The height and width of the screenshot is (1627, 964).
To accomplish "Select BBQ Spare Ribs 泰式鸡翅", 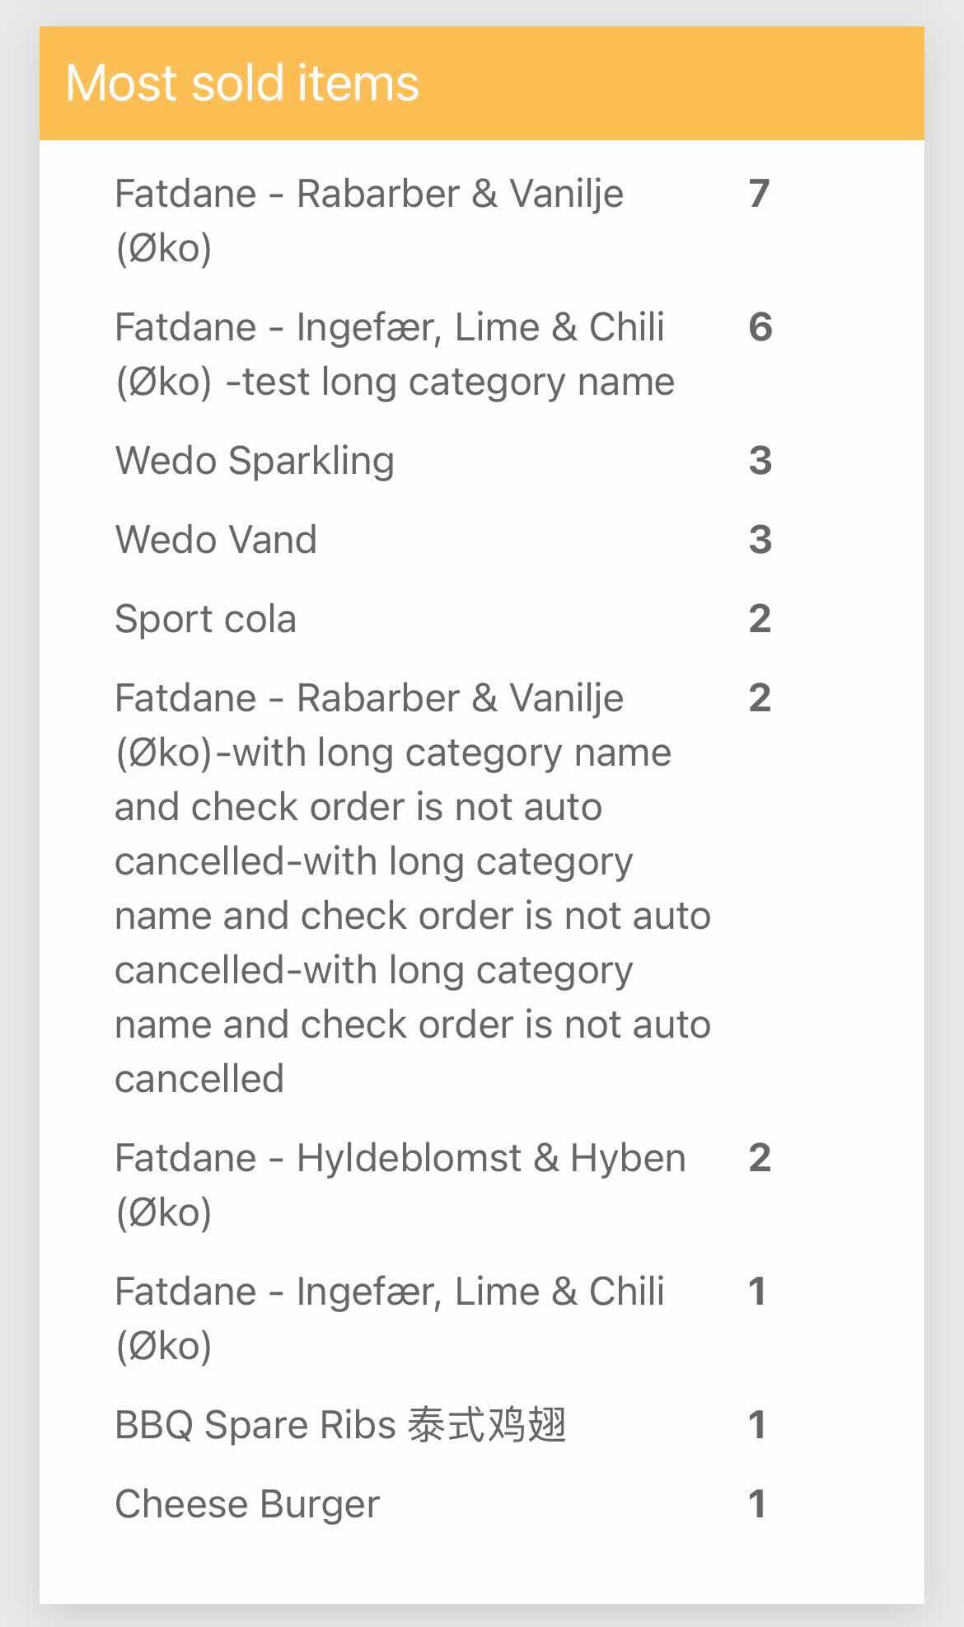I will [340, 1425].
